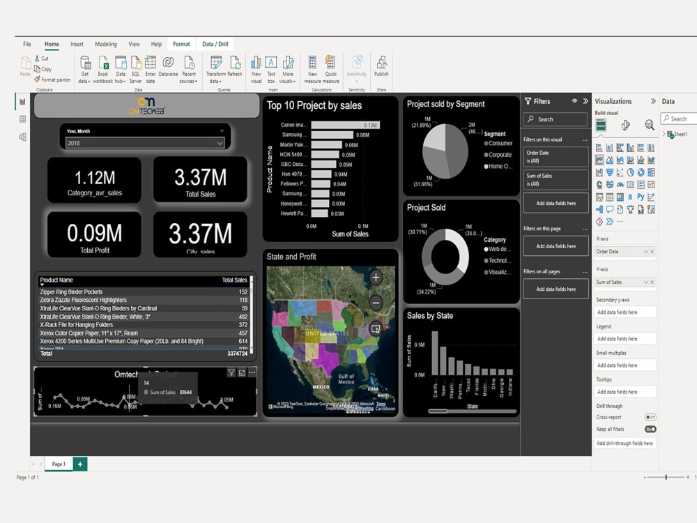Open the 2018 year dropdown
The width and height of the screenshot is (697, 523).
coord(145,143)
